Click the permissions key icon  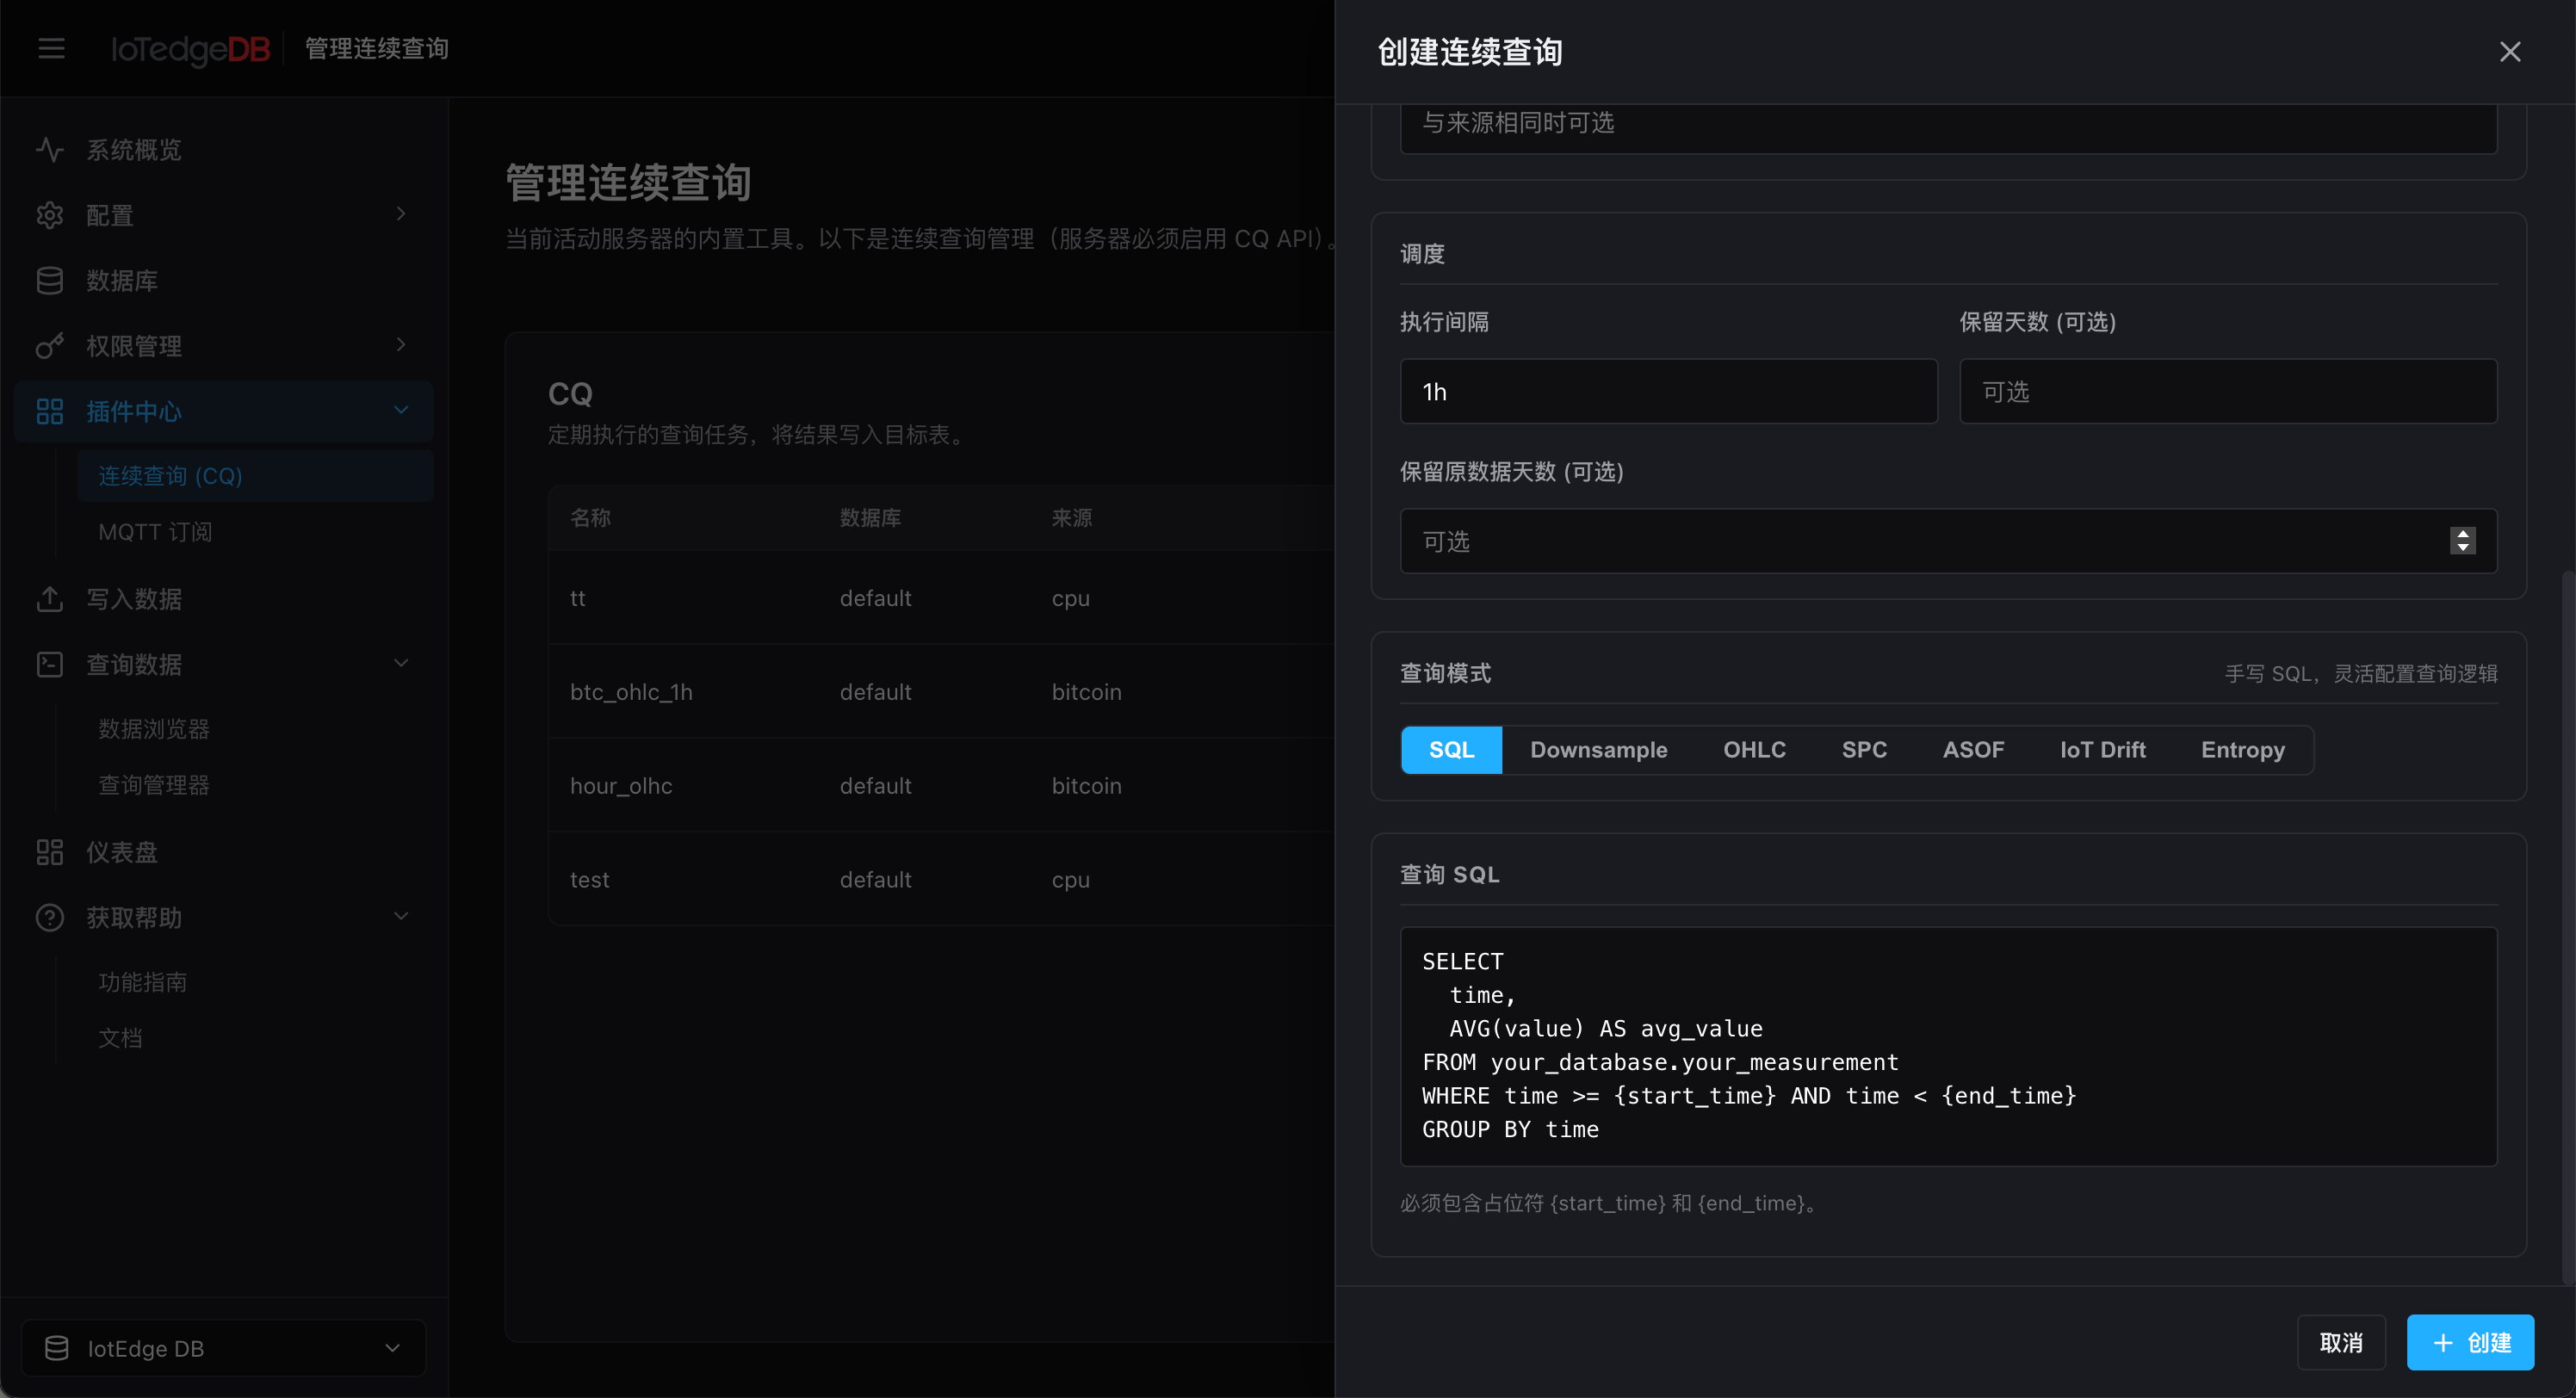(x=50, y=346)
